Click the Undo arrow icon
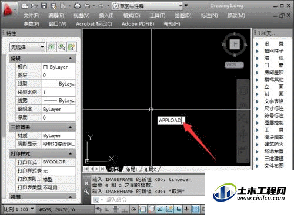The width and height of the screenshot is (294, 215). [87, 6]
